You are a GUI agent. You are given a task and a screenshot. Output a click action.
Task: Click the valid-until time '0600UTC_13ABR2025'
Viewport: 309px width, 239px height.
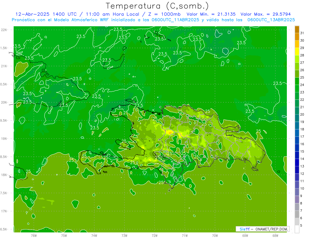(x=271, y=20)
